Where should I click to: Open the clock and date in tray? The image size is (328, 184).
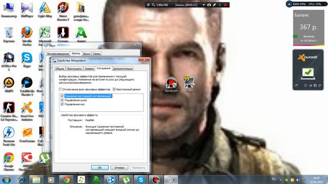click(x=317, y=180)
